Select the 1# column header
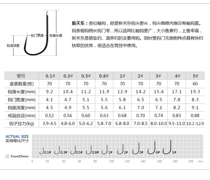This screenshot has width=210, height=180. [122, 76]
